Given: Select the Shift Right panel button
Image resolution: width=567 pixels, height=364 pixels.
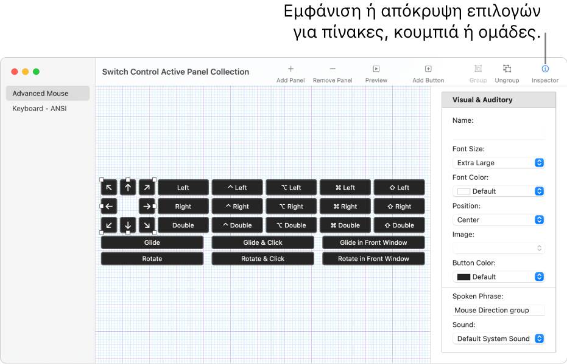Looking at the screenshot, I should point(400,207).
